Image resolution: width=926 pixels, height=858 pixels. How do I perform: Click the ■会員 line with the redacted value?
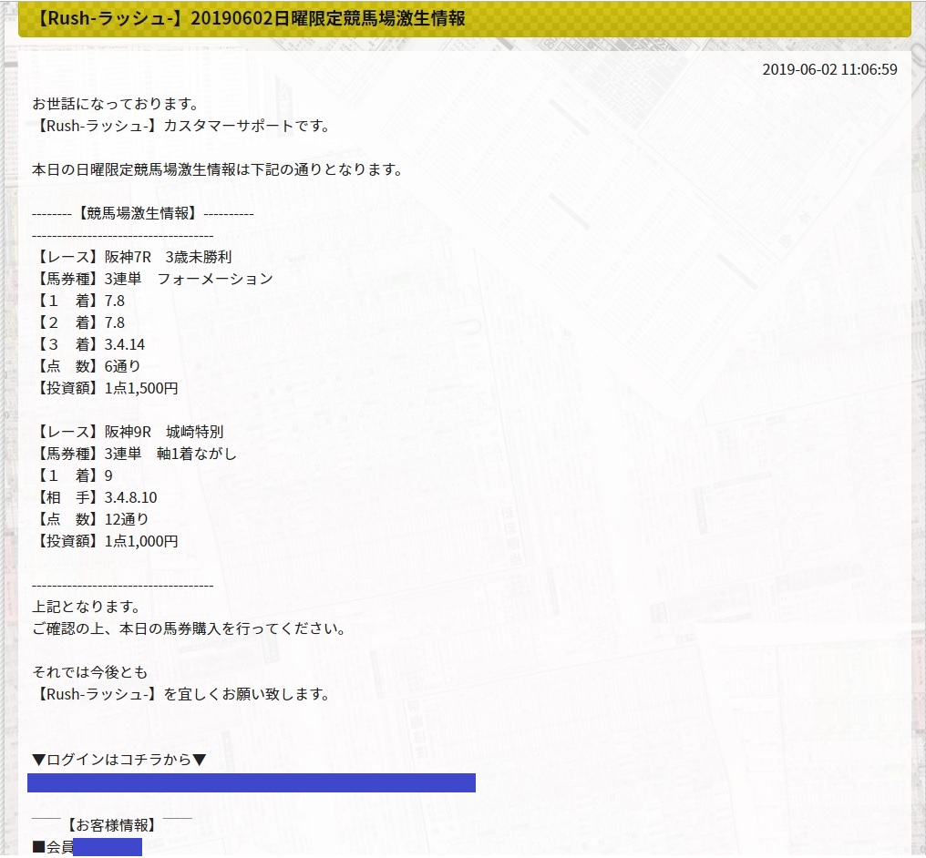pyautogui.click(x=87, y=847)
